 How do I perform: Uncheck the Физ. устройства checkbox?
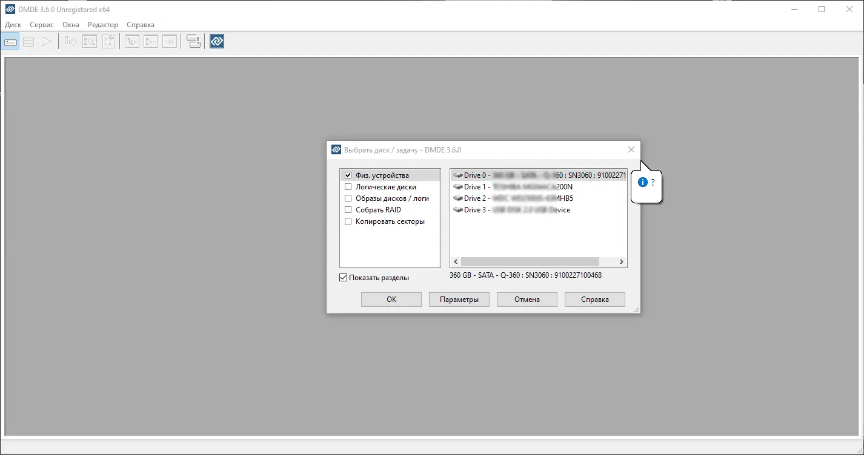[x=348, y=175]
